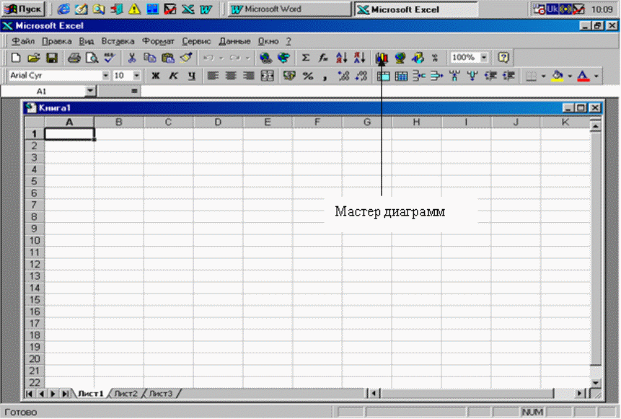Click the Copy icon in the toolbar
The height and width of the screenshot is (419, 621).
pos(150,58)
